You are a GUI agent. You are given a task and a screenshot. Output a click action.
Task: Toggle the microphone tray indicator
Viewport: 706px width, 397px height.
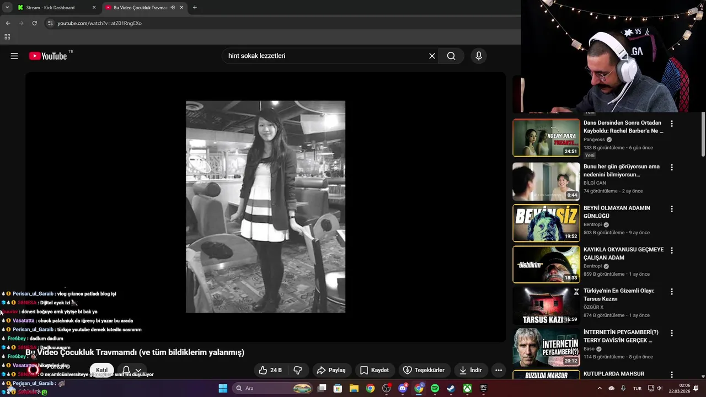[623, 388]
